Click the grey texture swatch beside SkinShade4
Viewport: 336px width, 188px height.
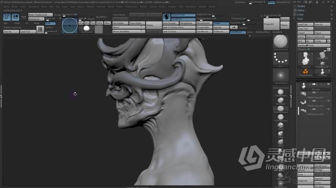(99, 29)
